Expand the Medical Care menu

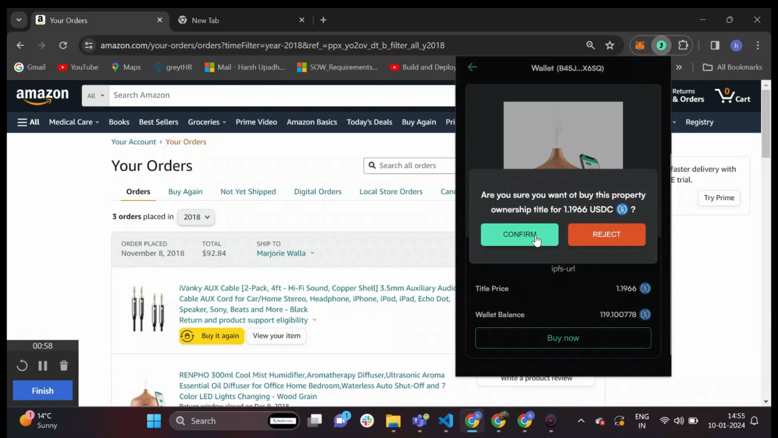[x=74, y=122]
